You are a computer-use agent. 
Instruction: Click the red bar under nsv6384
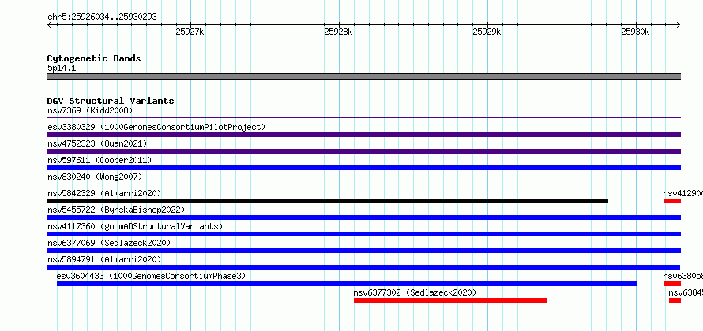675,300
